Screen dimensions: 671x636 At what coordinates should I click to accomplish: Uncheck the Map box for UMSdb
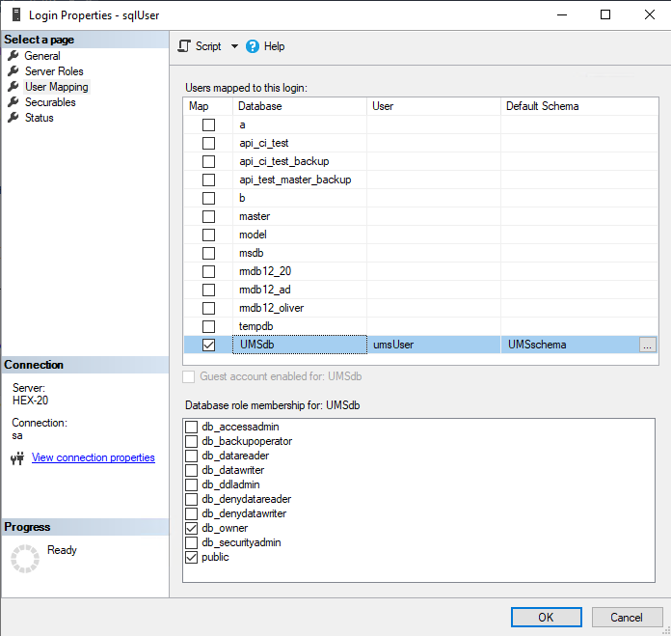(x=208, y=345)
